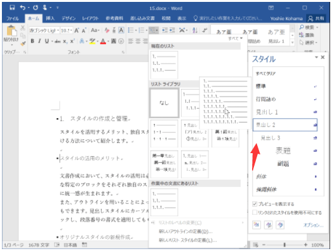This screenshot has width=334, height=251.
Task: Select the 1, 1-1, 1-1-1 list thumbnail
Action: coord(164,133)
